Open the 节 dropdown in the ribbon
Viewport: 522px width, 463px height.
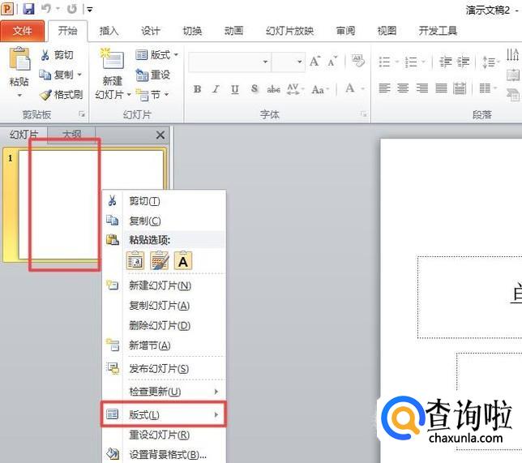pos(152,95)
